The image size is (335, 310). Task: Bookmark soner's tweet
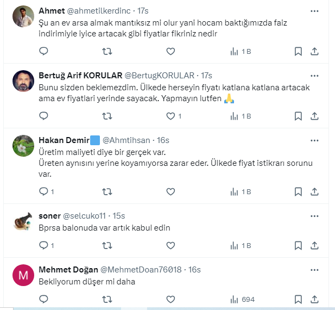(298, 245)
